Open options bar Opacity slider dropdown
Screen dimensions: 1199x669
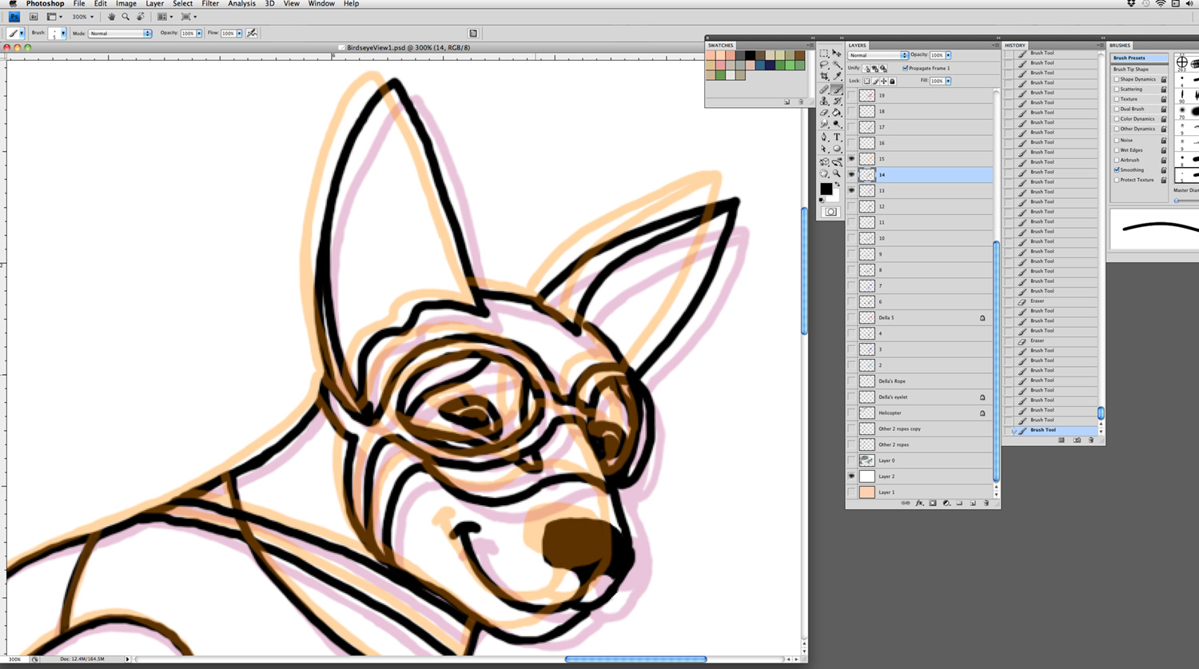point(199,34)
